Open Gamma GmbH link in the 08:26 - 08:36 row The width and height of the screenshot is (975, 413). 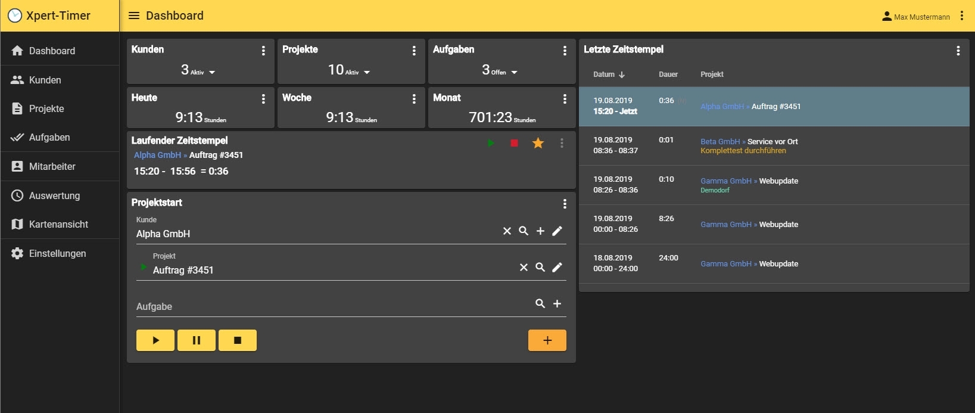[726, 181]
